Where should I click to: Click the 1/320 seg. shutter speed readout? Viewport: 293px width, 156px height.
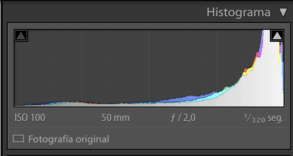click(264, 118)
